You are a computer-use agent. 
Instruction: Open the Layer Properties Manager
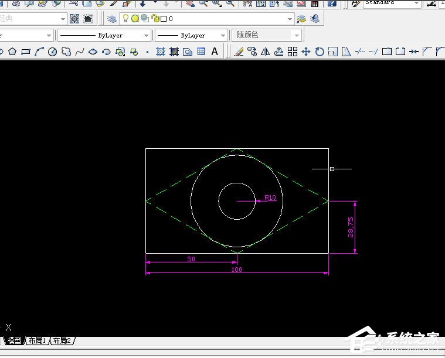pyautogui.click(x=112, y=19)
